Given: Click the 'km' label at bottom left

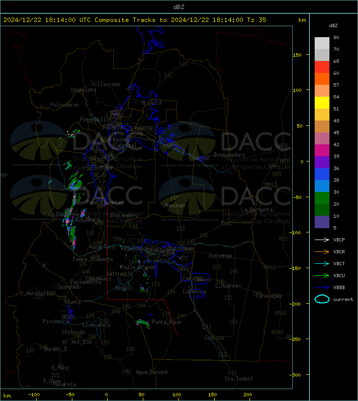Looking at the screenshot, I should pyautogui.click(x=7, y=396).
